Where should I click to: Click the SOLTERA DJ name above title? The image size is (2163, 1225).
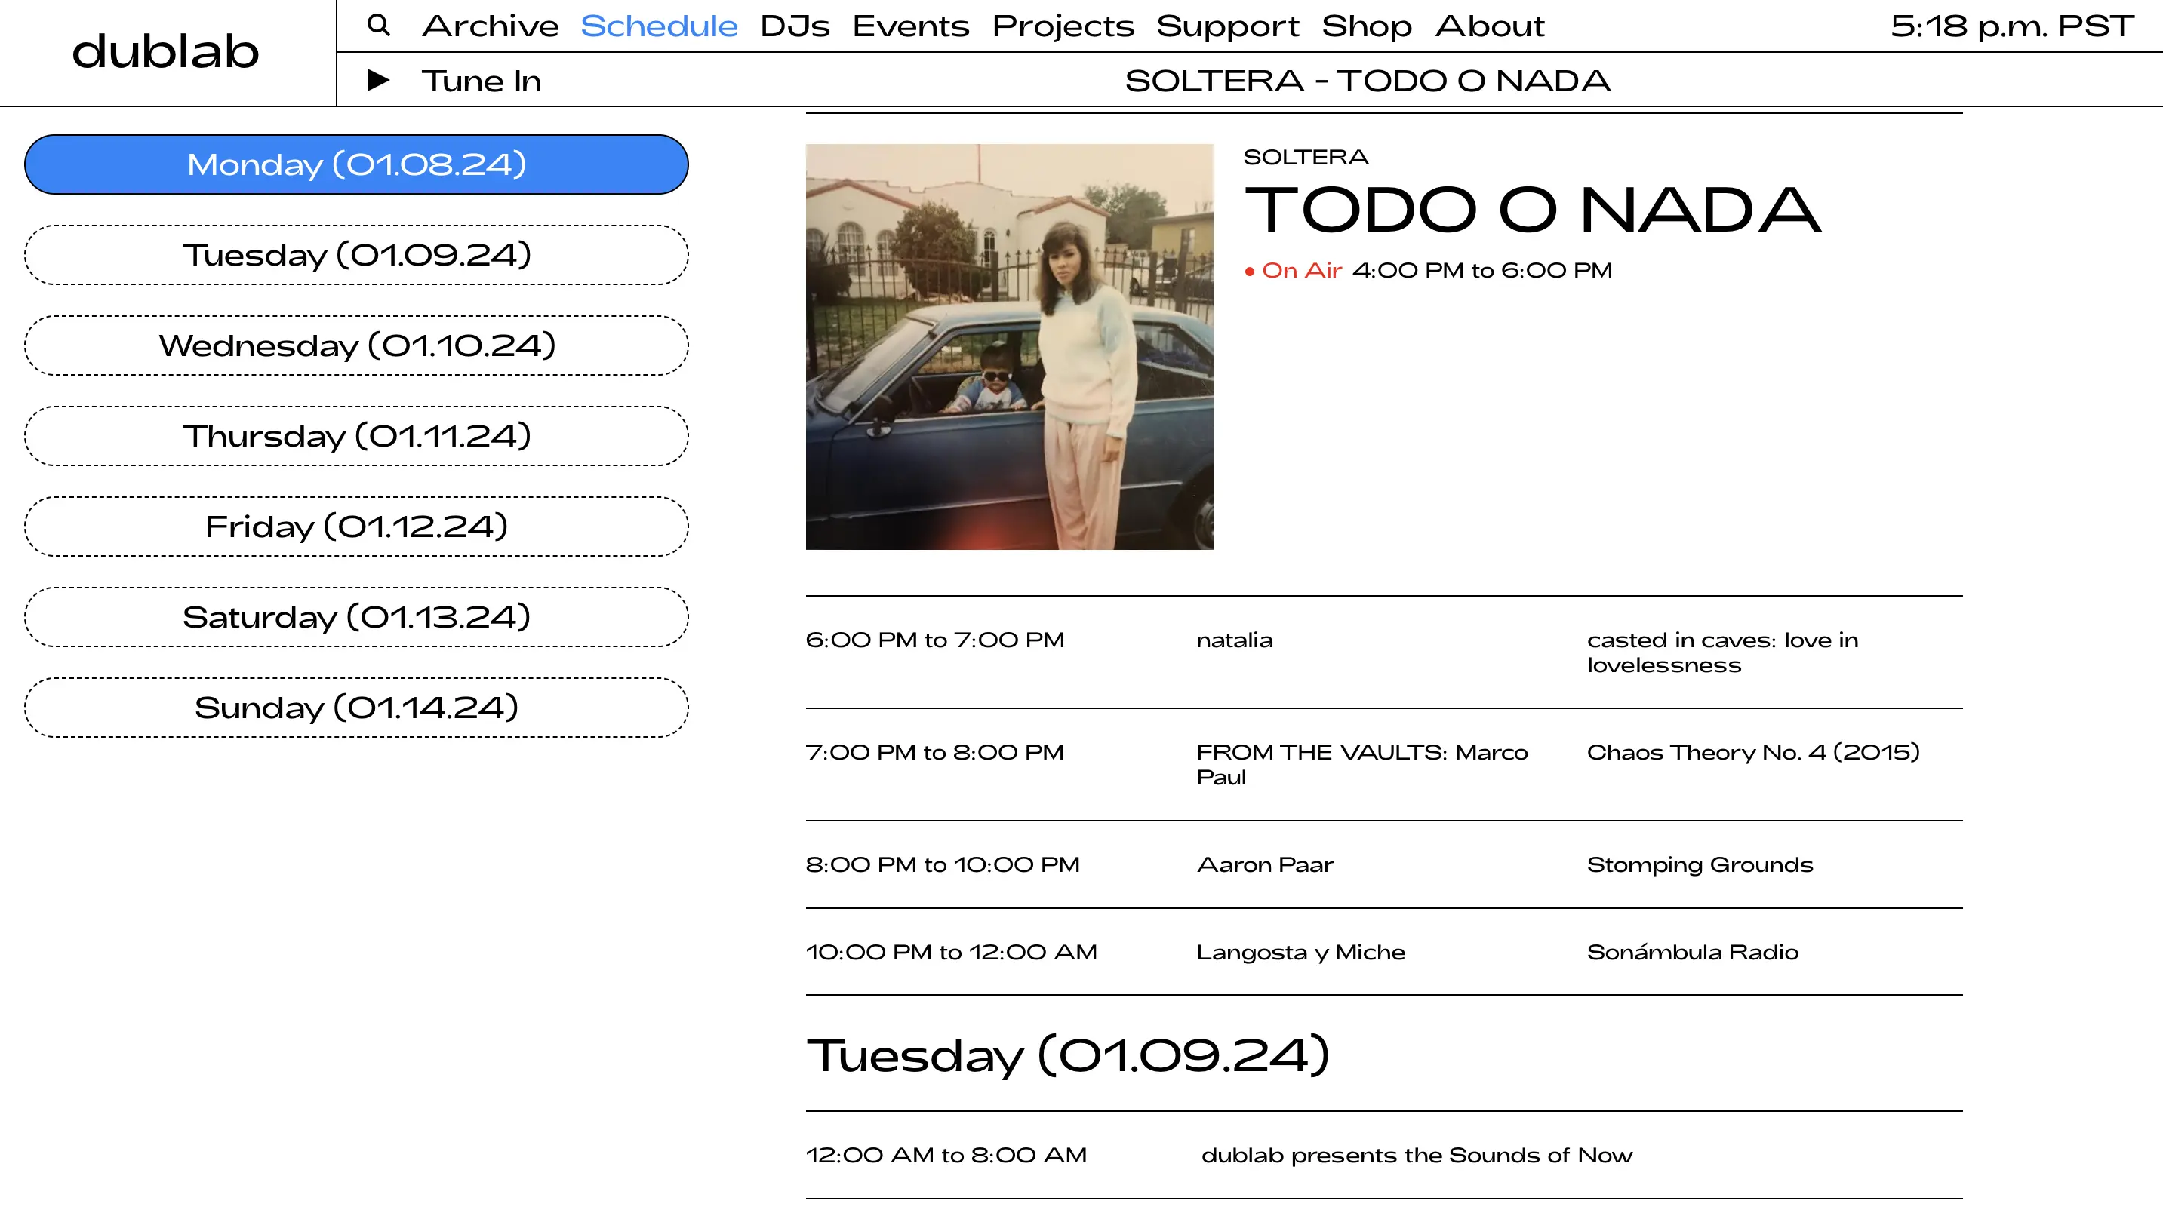pyautogui.click(x=1306, y=158)
